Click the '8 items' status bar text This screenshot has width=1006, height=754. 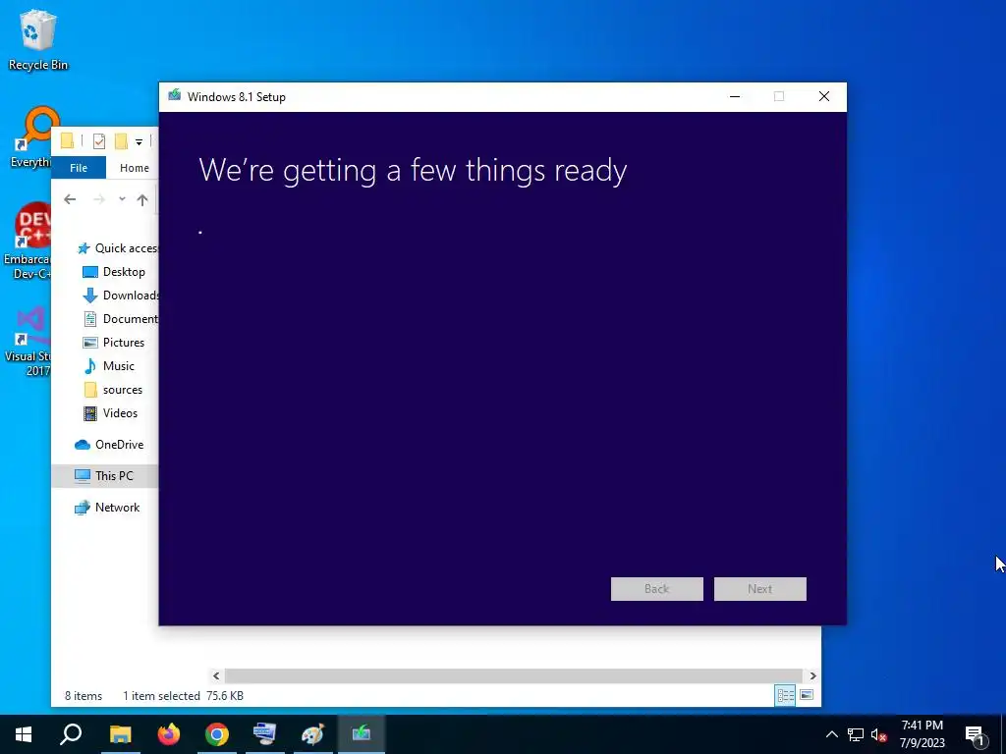[84, 696]
